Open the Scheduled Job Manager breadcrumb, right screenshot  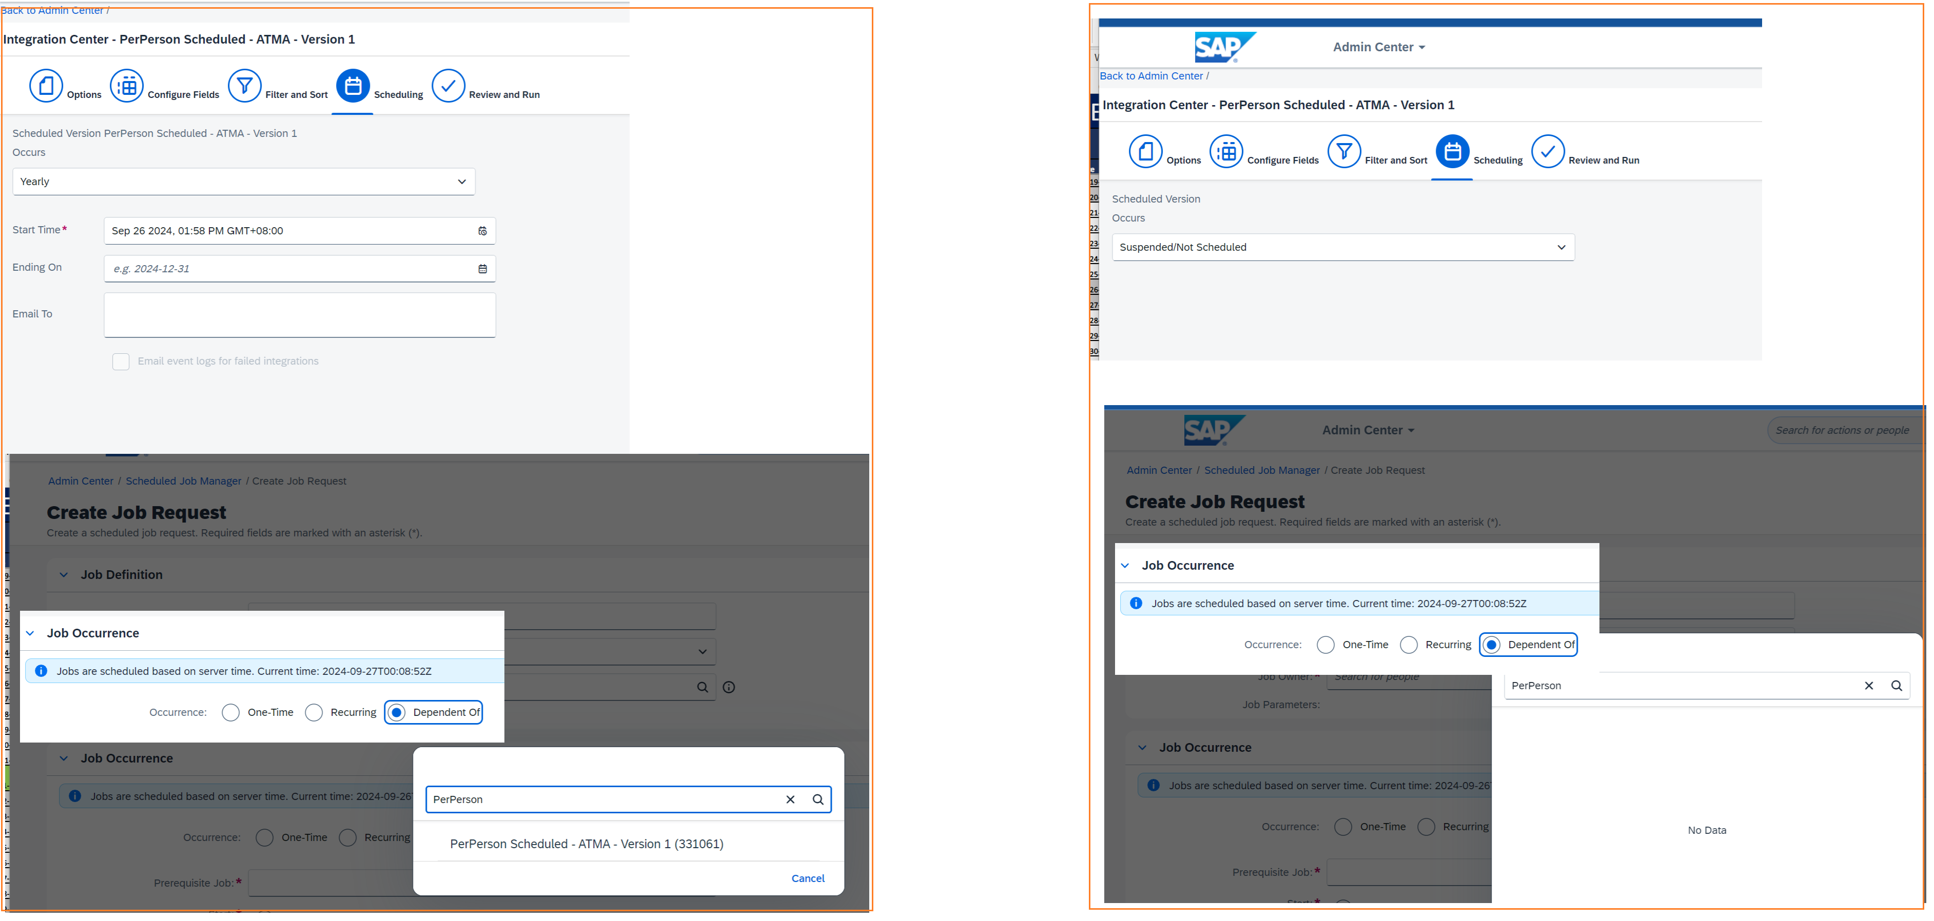pyautogui.click(x=1262, y=471)
